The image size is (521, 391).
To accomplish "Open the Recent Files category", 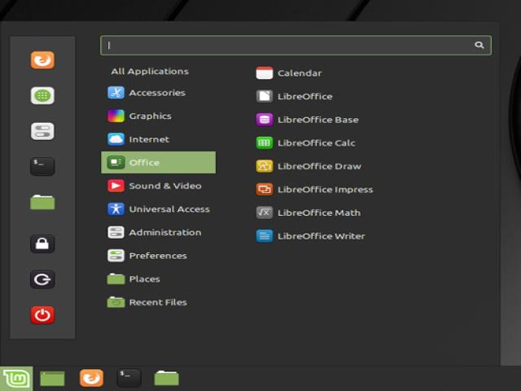I will pyautogui.click(x=159, y=302).
